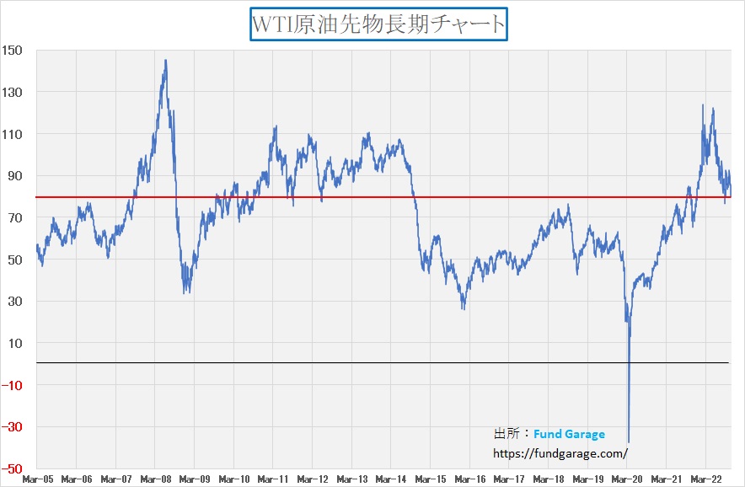
Task: Select the Mar-05 x-axis date label
Action: [37, 479]
